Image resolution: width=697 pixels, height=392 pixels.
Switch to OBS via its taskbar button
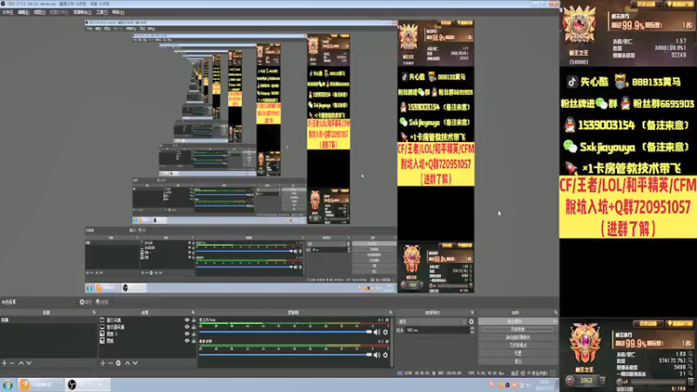[88, 385]
